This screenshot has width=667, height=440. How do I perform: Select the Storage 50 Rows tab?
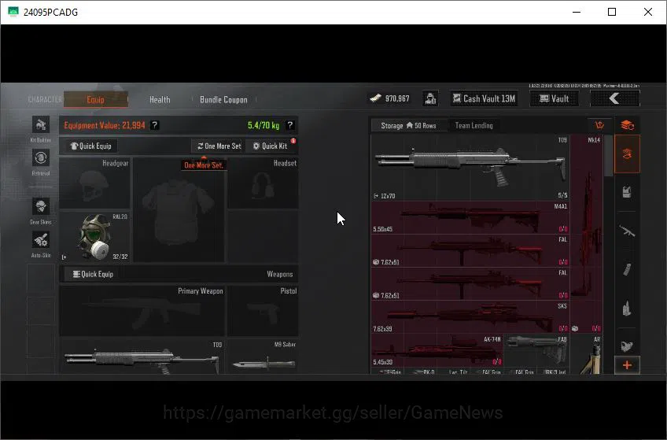[x=408, y=125]
